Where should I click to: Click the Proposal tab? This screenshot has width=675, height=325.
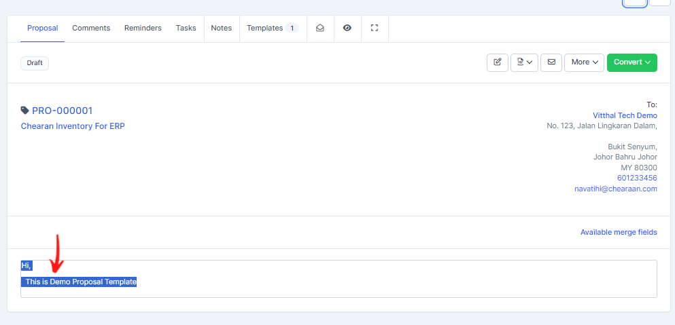click(42, 28)
